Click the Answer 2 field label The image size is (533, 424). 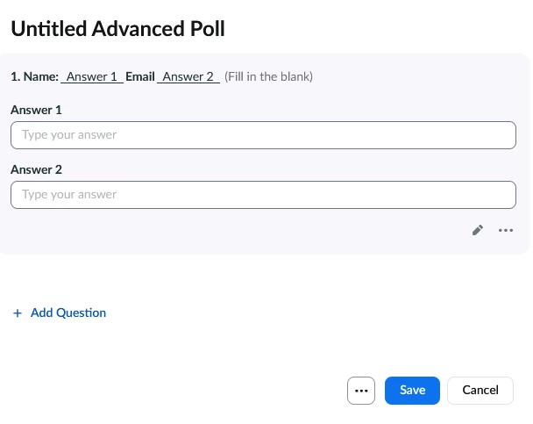[36, 169]
